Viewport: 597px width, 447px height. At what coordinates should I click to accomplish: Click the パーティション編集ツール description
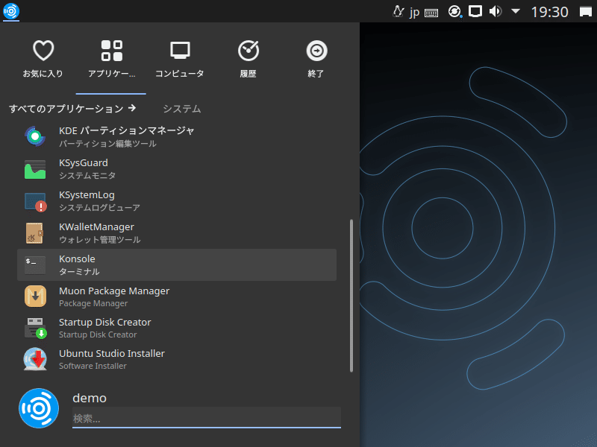click(x=107, y=144)
